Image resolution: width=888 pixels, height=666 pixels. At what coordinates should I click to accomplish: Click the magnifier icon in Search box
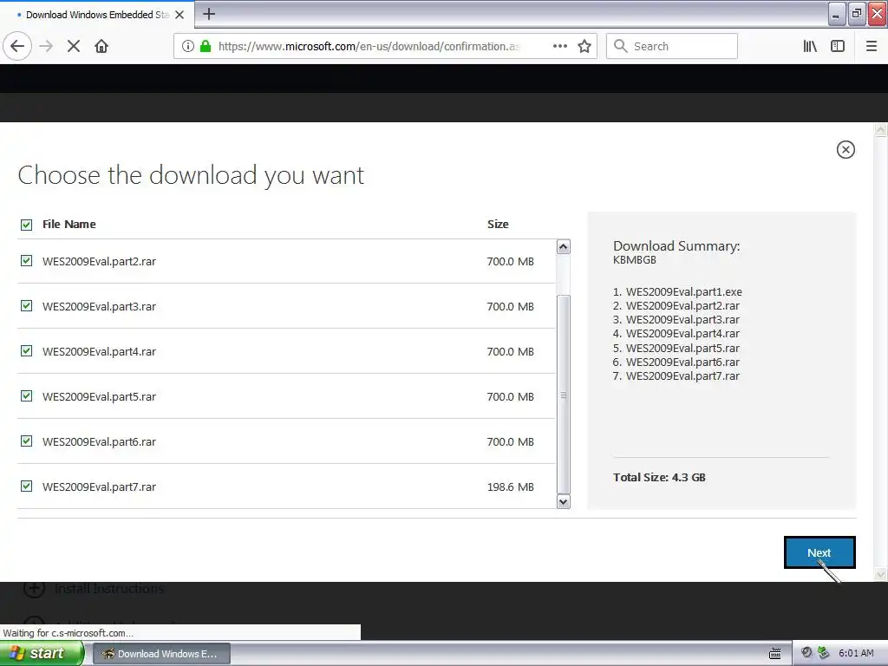(x=621, y=46)
